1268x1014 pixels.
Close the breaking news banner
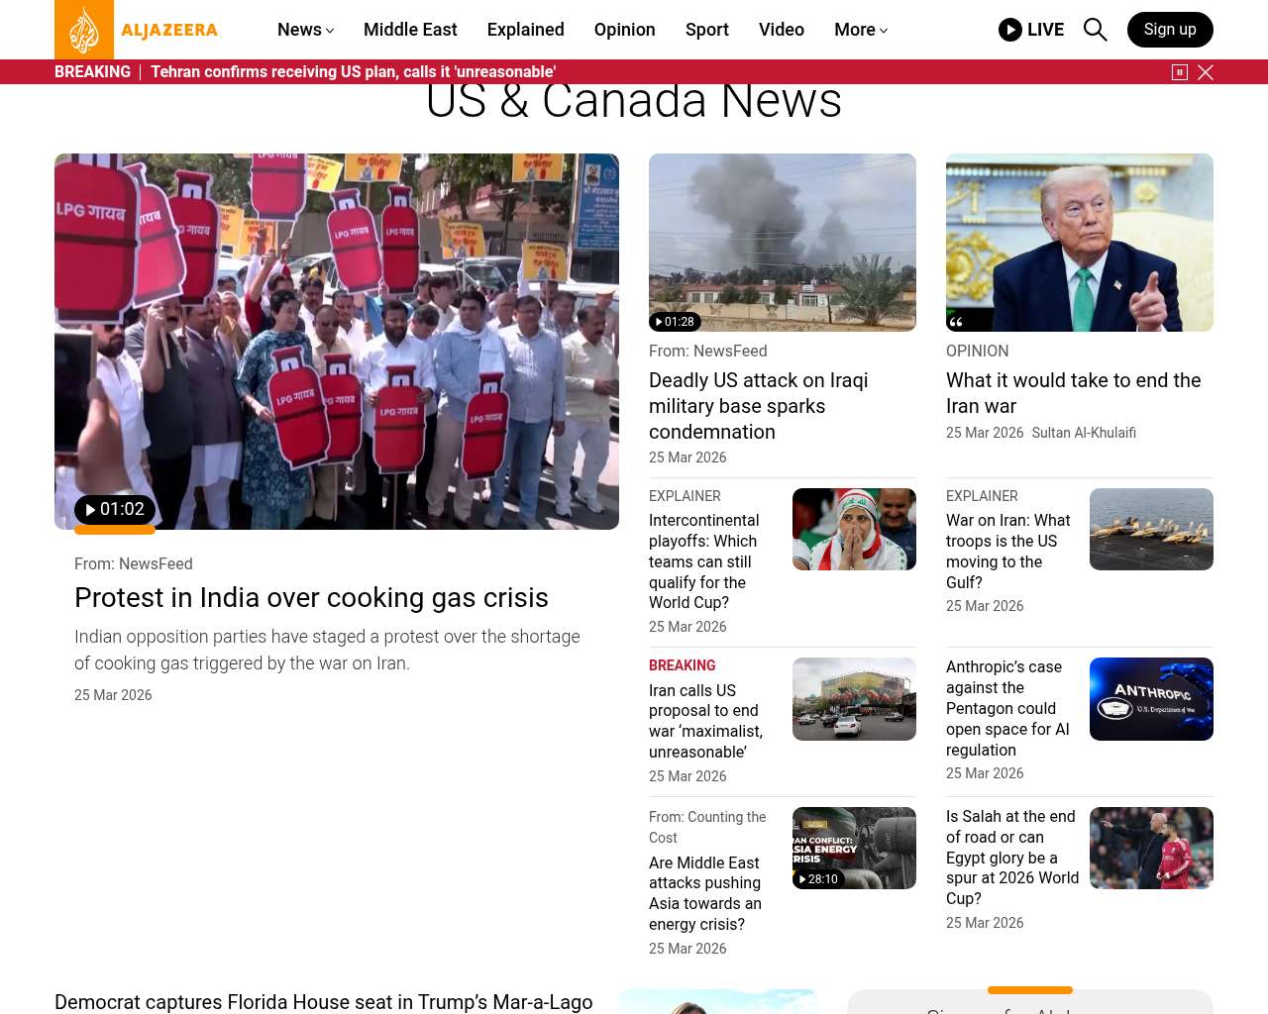(x=1206, y=72)
